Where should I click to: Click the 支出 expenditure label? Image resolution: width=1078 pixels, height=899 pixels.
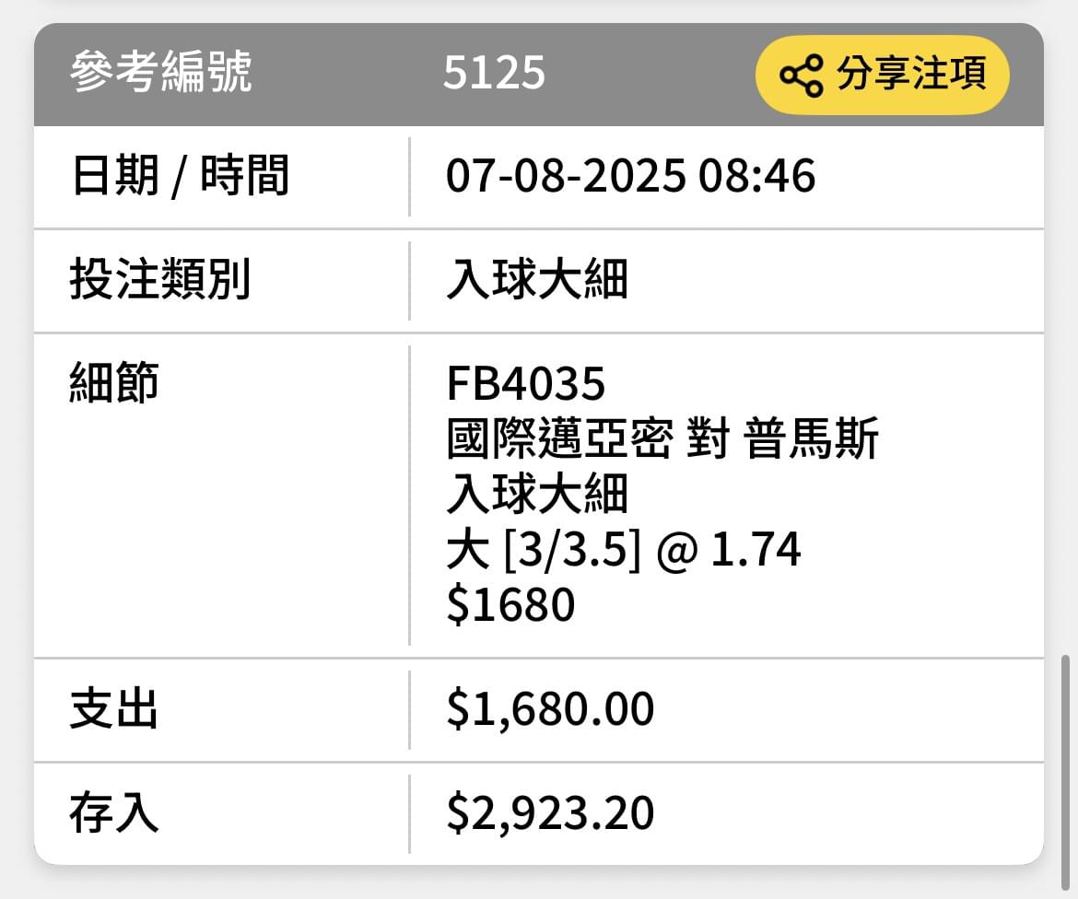(114, 709)
